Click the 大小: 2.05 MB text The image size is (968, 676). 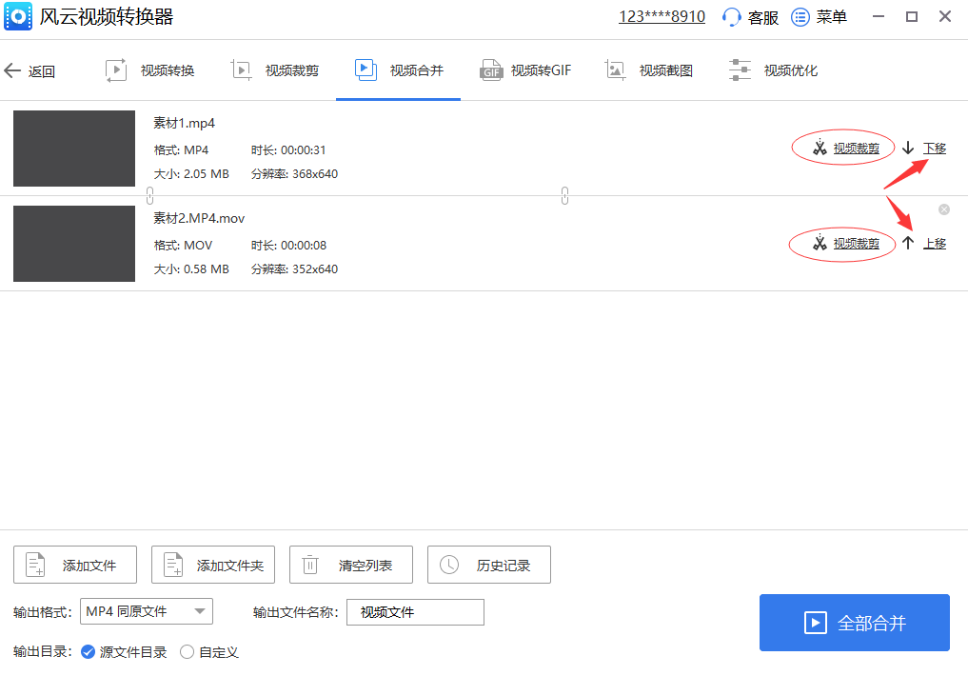[191, 174]
